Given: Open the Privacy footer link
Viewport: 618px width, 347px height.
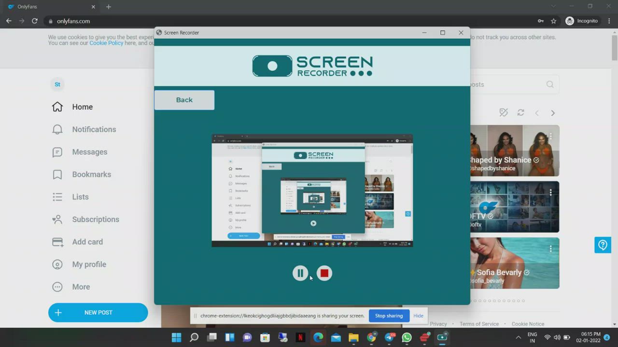Looking at the screenshot, I should [x=438, y=324].
